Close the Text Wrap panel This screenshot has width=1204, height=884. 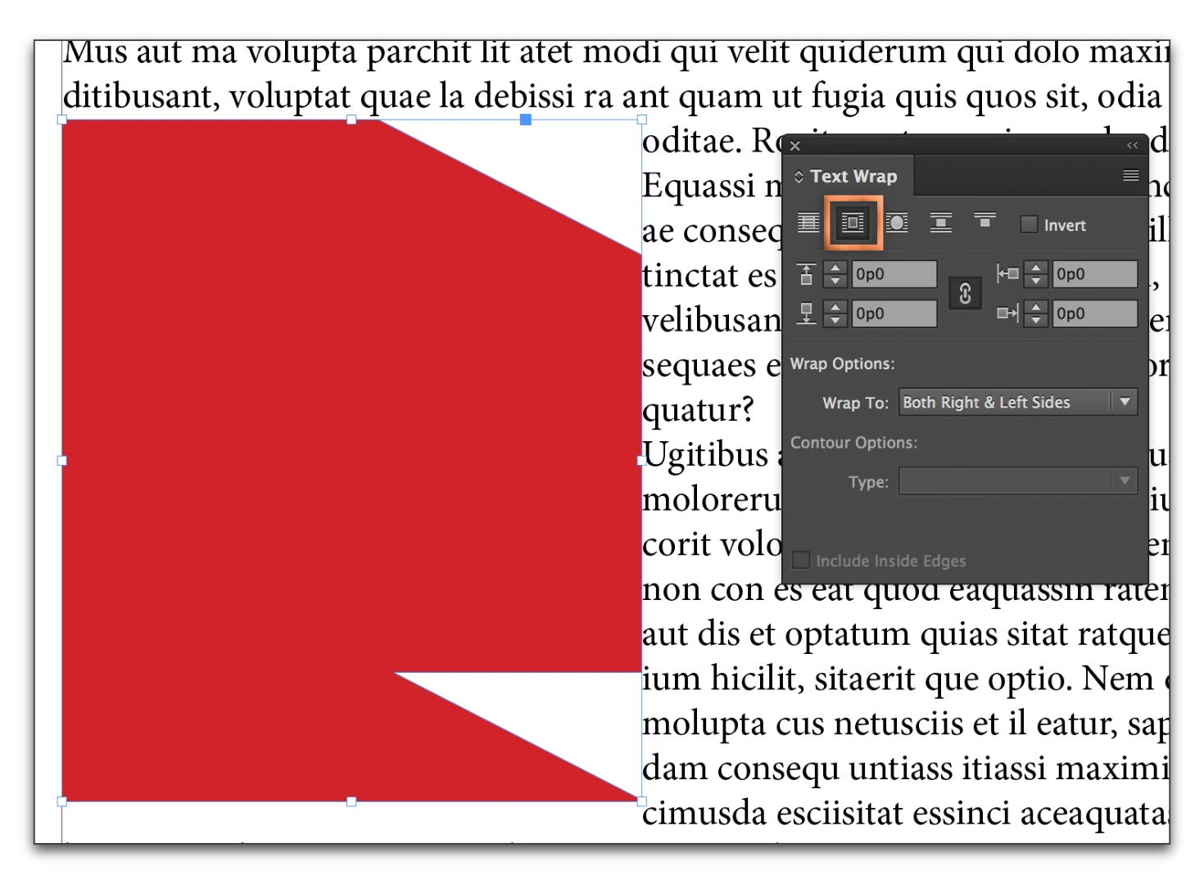[794, 146]
